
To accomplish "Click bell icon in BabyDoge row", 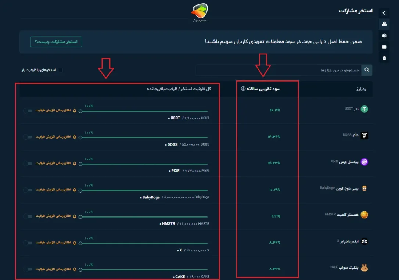I will tap(75, 190).
